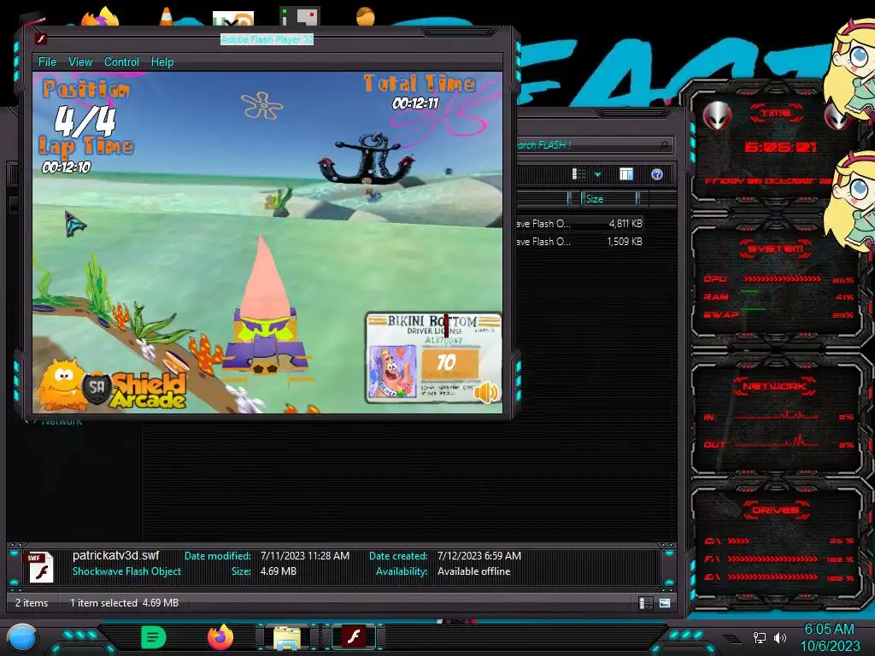Click the Date modified value 7/11/2023 11:28 AM

[x=305, y=556]
